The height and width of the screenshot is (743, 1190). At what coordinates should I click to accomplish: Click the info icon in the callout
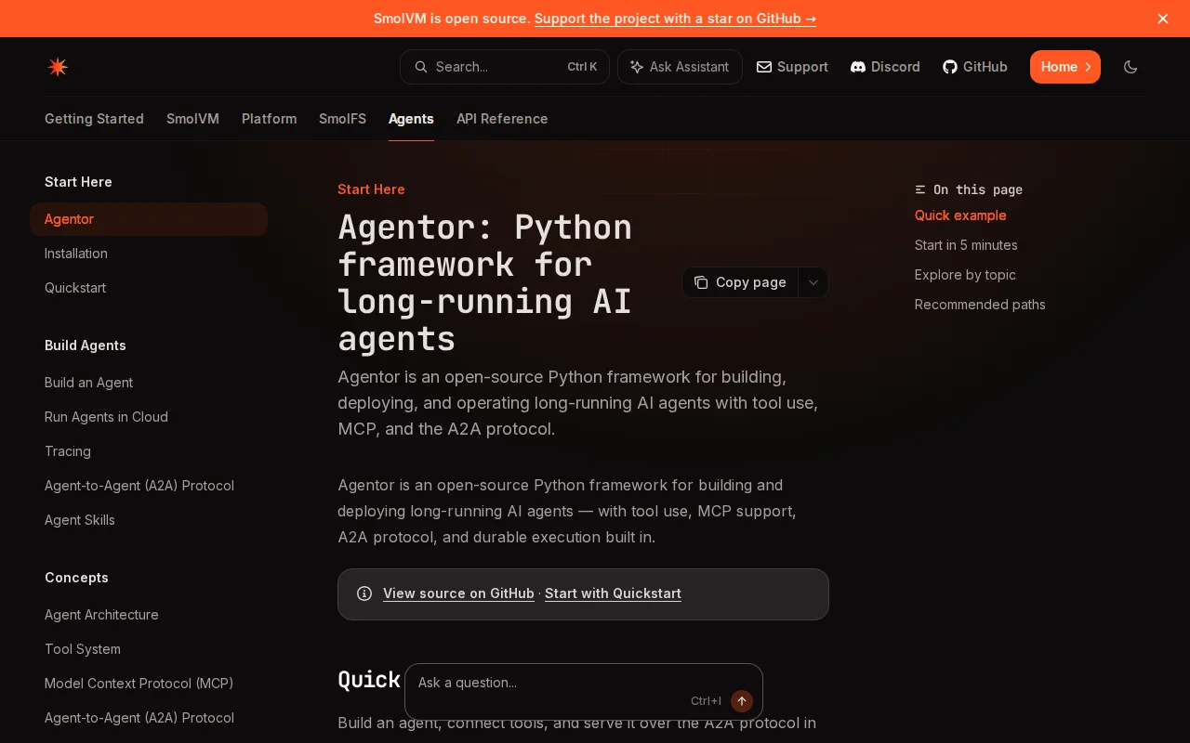[364, 593]
